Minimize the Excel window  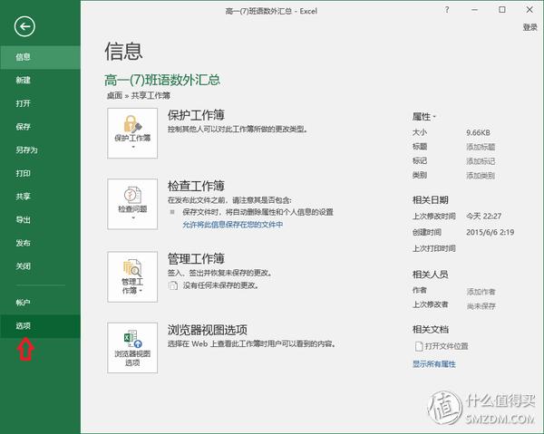tap(474, 10)
